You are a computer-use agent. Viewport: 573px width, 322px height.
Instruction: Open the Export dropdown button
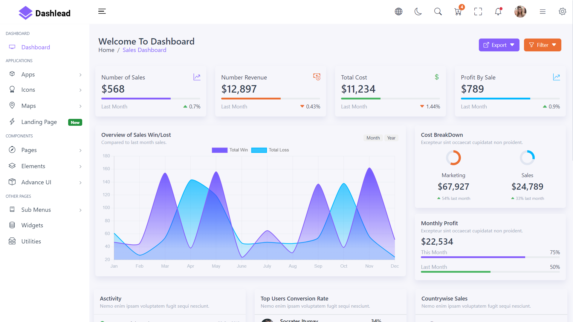[499, 45]
